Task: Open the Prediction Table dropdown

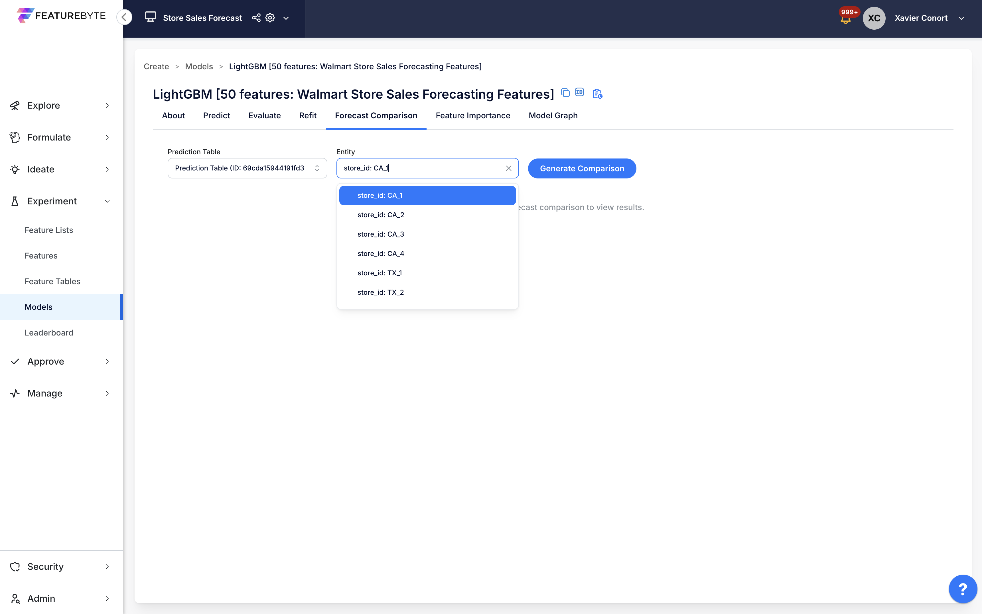Action: click(247, 168)
